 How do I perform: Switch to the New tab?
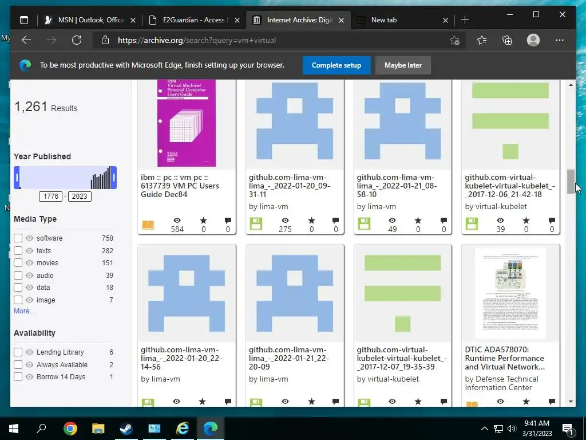pos(402,20)
